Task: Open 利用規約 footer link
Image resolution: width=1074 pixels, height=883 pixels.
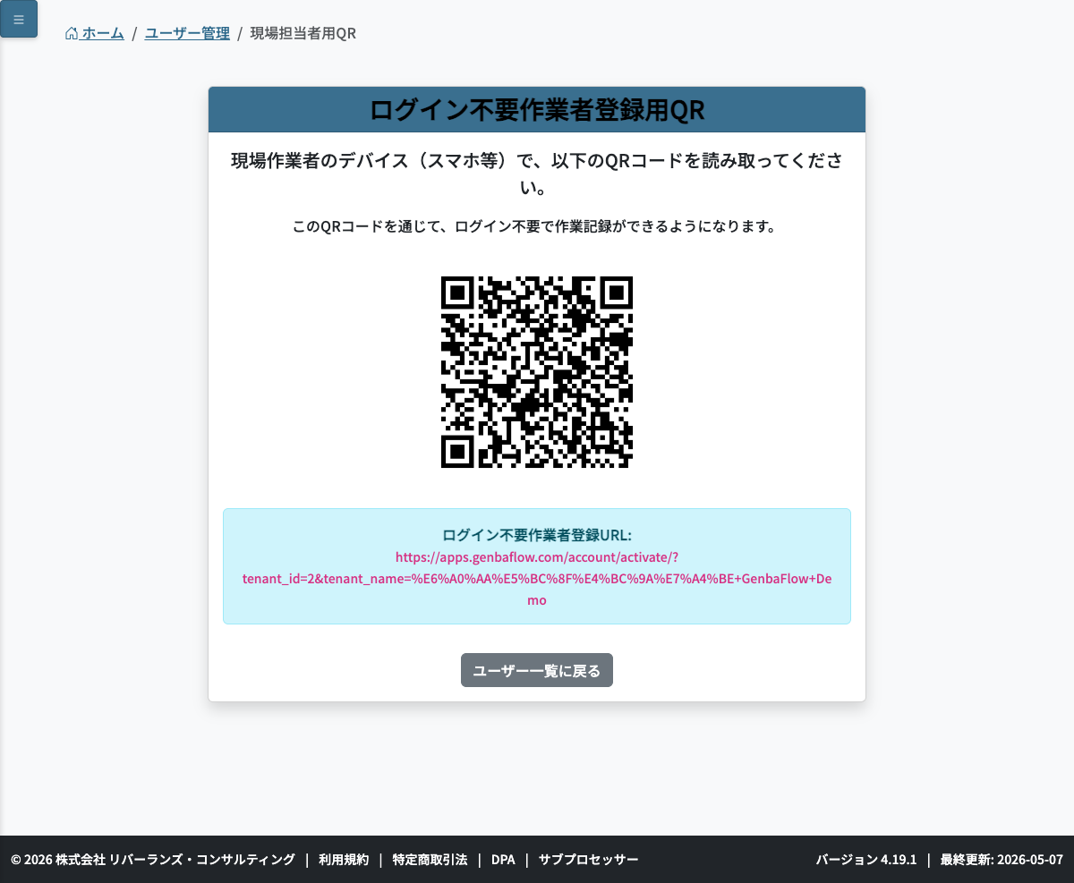Action: click(344, 860)
